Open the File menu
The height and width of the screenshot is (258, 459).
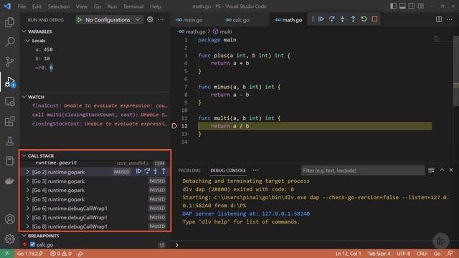tap(22, 6)
